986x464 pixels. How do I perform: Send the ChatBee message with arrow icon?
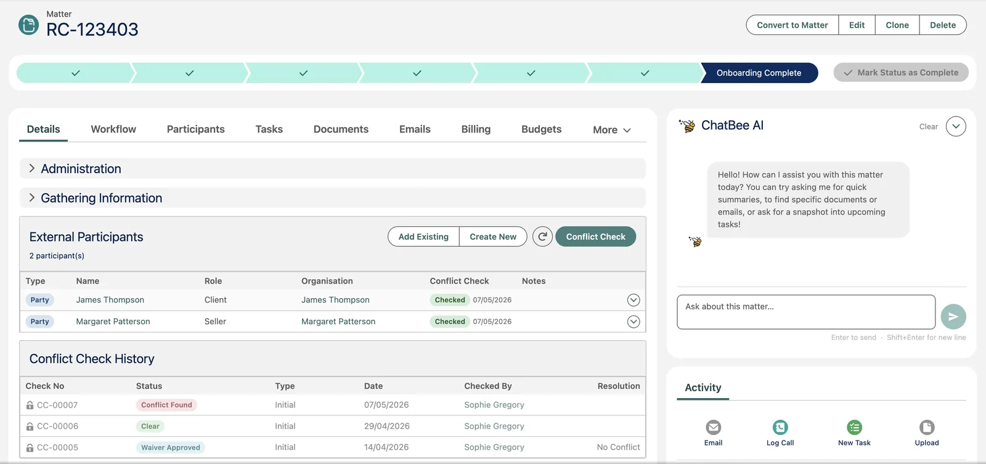[x=953, y=317]
